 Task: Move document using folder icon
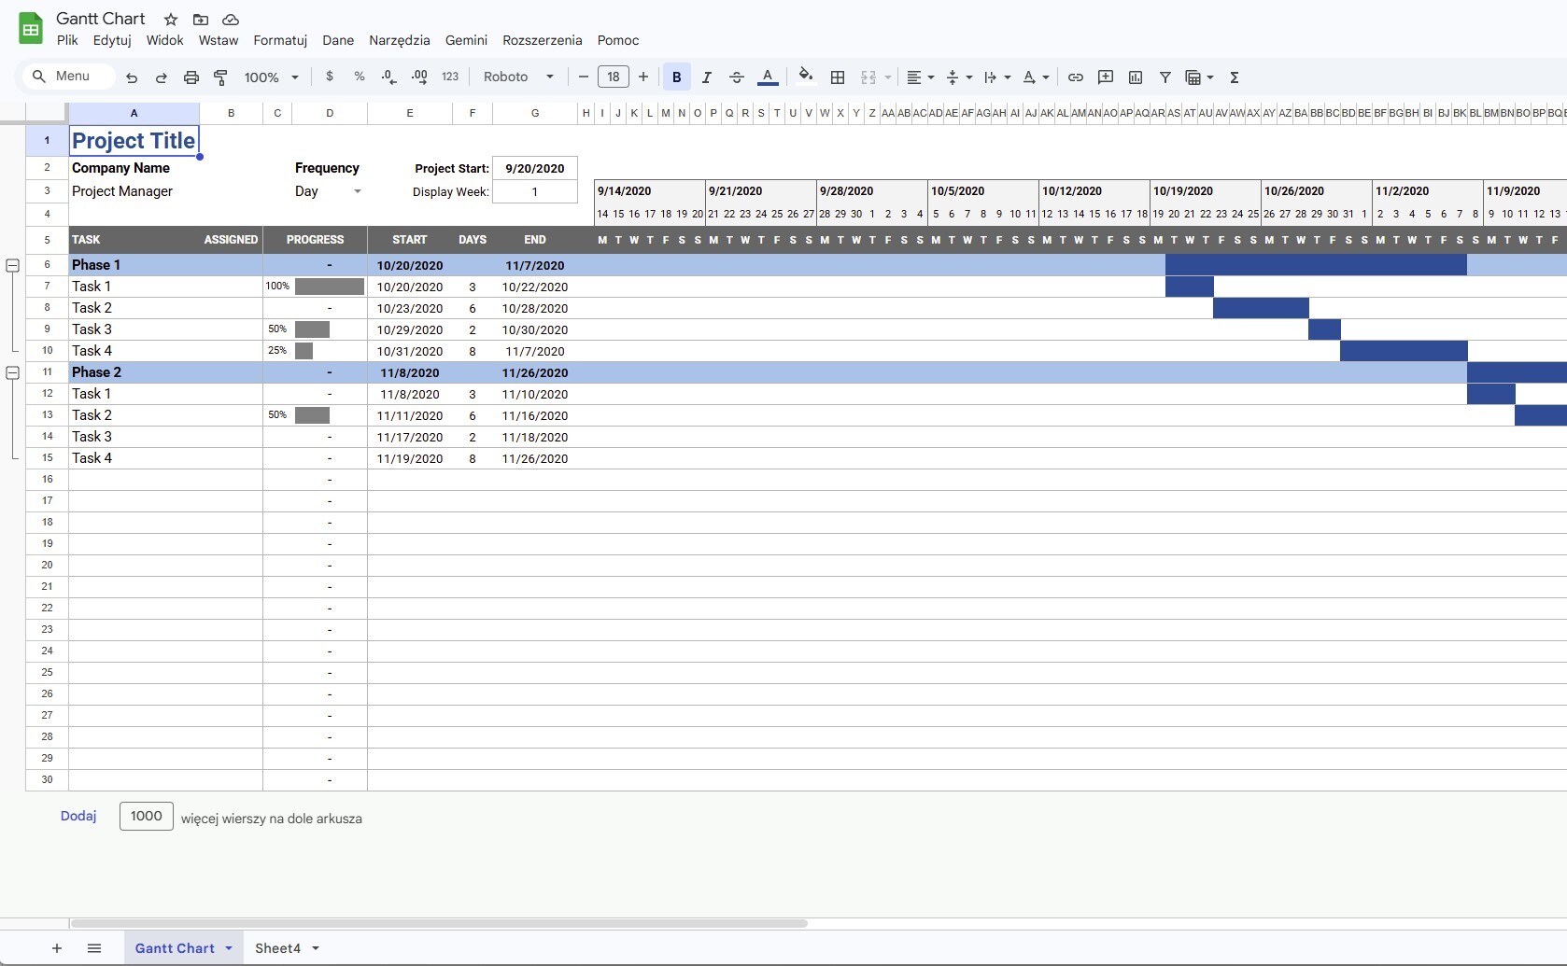(201, 20)
